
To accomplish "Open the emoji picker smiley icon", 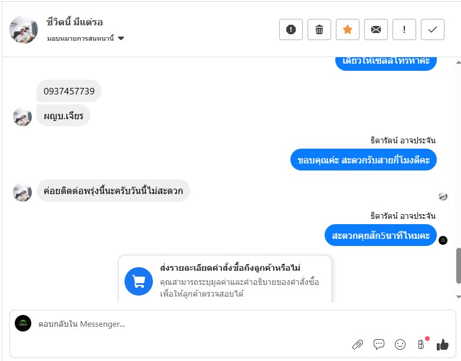I will point(400,344).
